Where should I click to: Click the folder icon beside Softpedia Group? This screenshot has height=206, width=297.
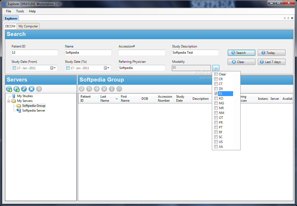coord(19,106)
